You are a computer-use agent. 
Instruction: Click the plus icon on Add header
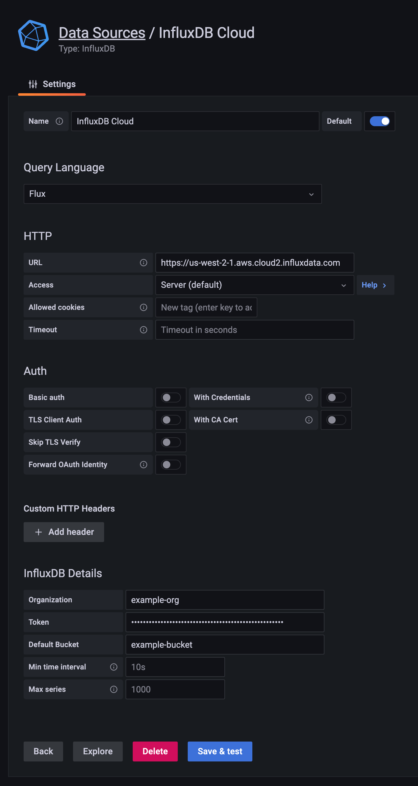click(39, 532)
